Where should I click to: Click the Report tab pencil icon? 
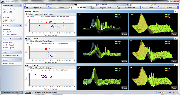(142, 8)
